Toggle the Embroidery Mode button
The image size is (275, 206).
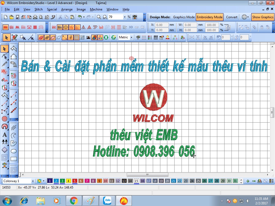[209, 17]
